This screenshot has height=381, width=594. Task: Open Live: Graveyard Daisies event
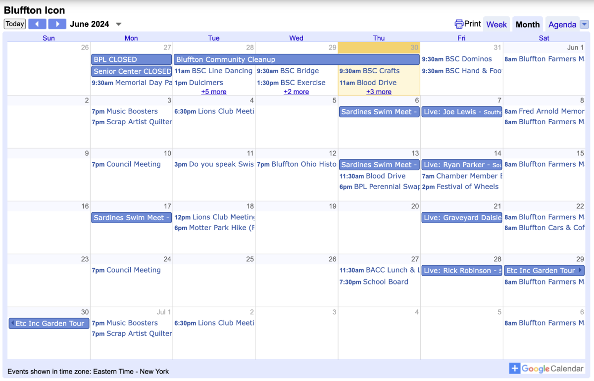click(x=462, y=218)
